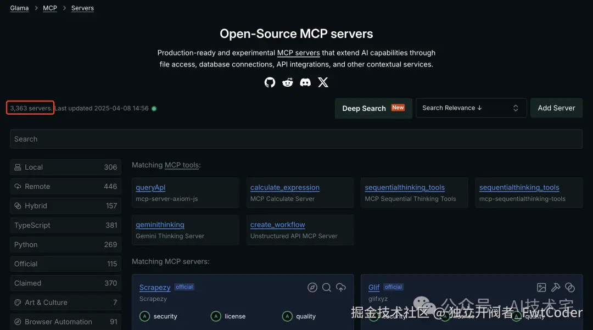Viewport: 593px width, 330px height.
Task: Click the magnifier icon on Scrapezy card
Action: point(327,287)
